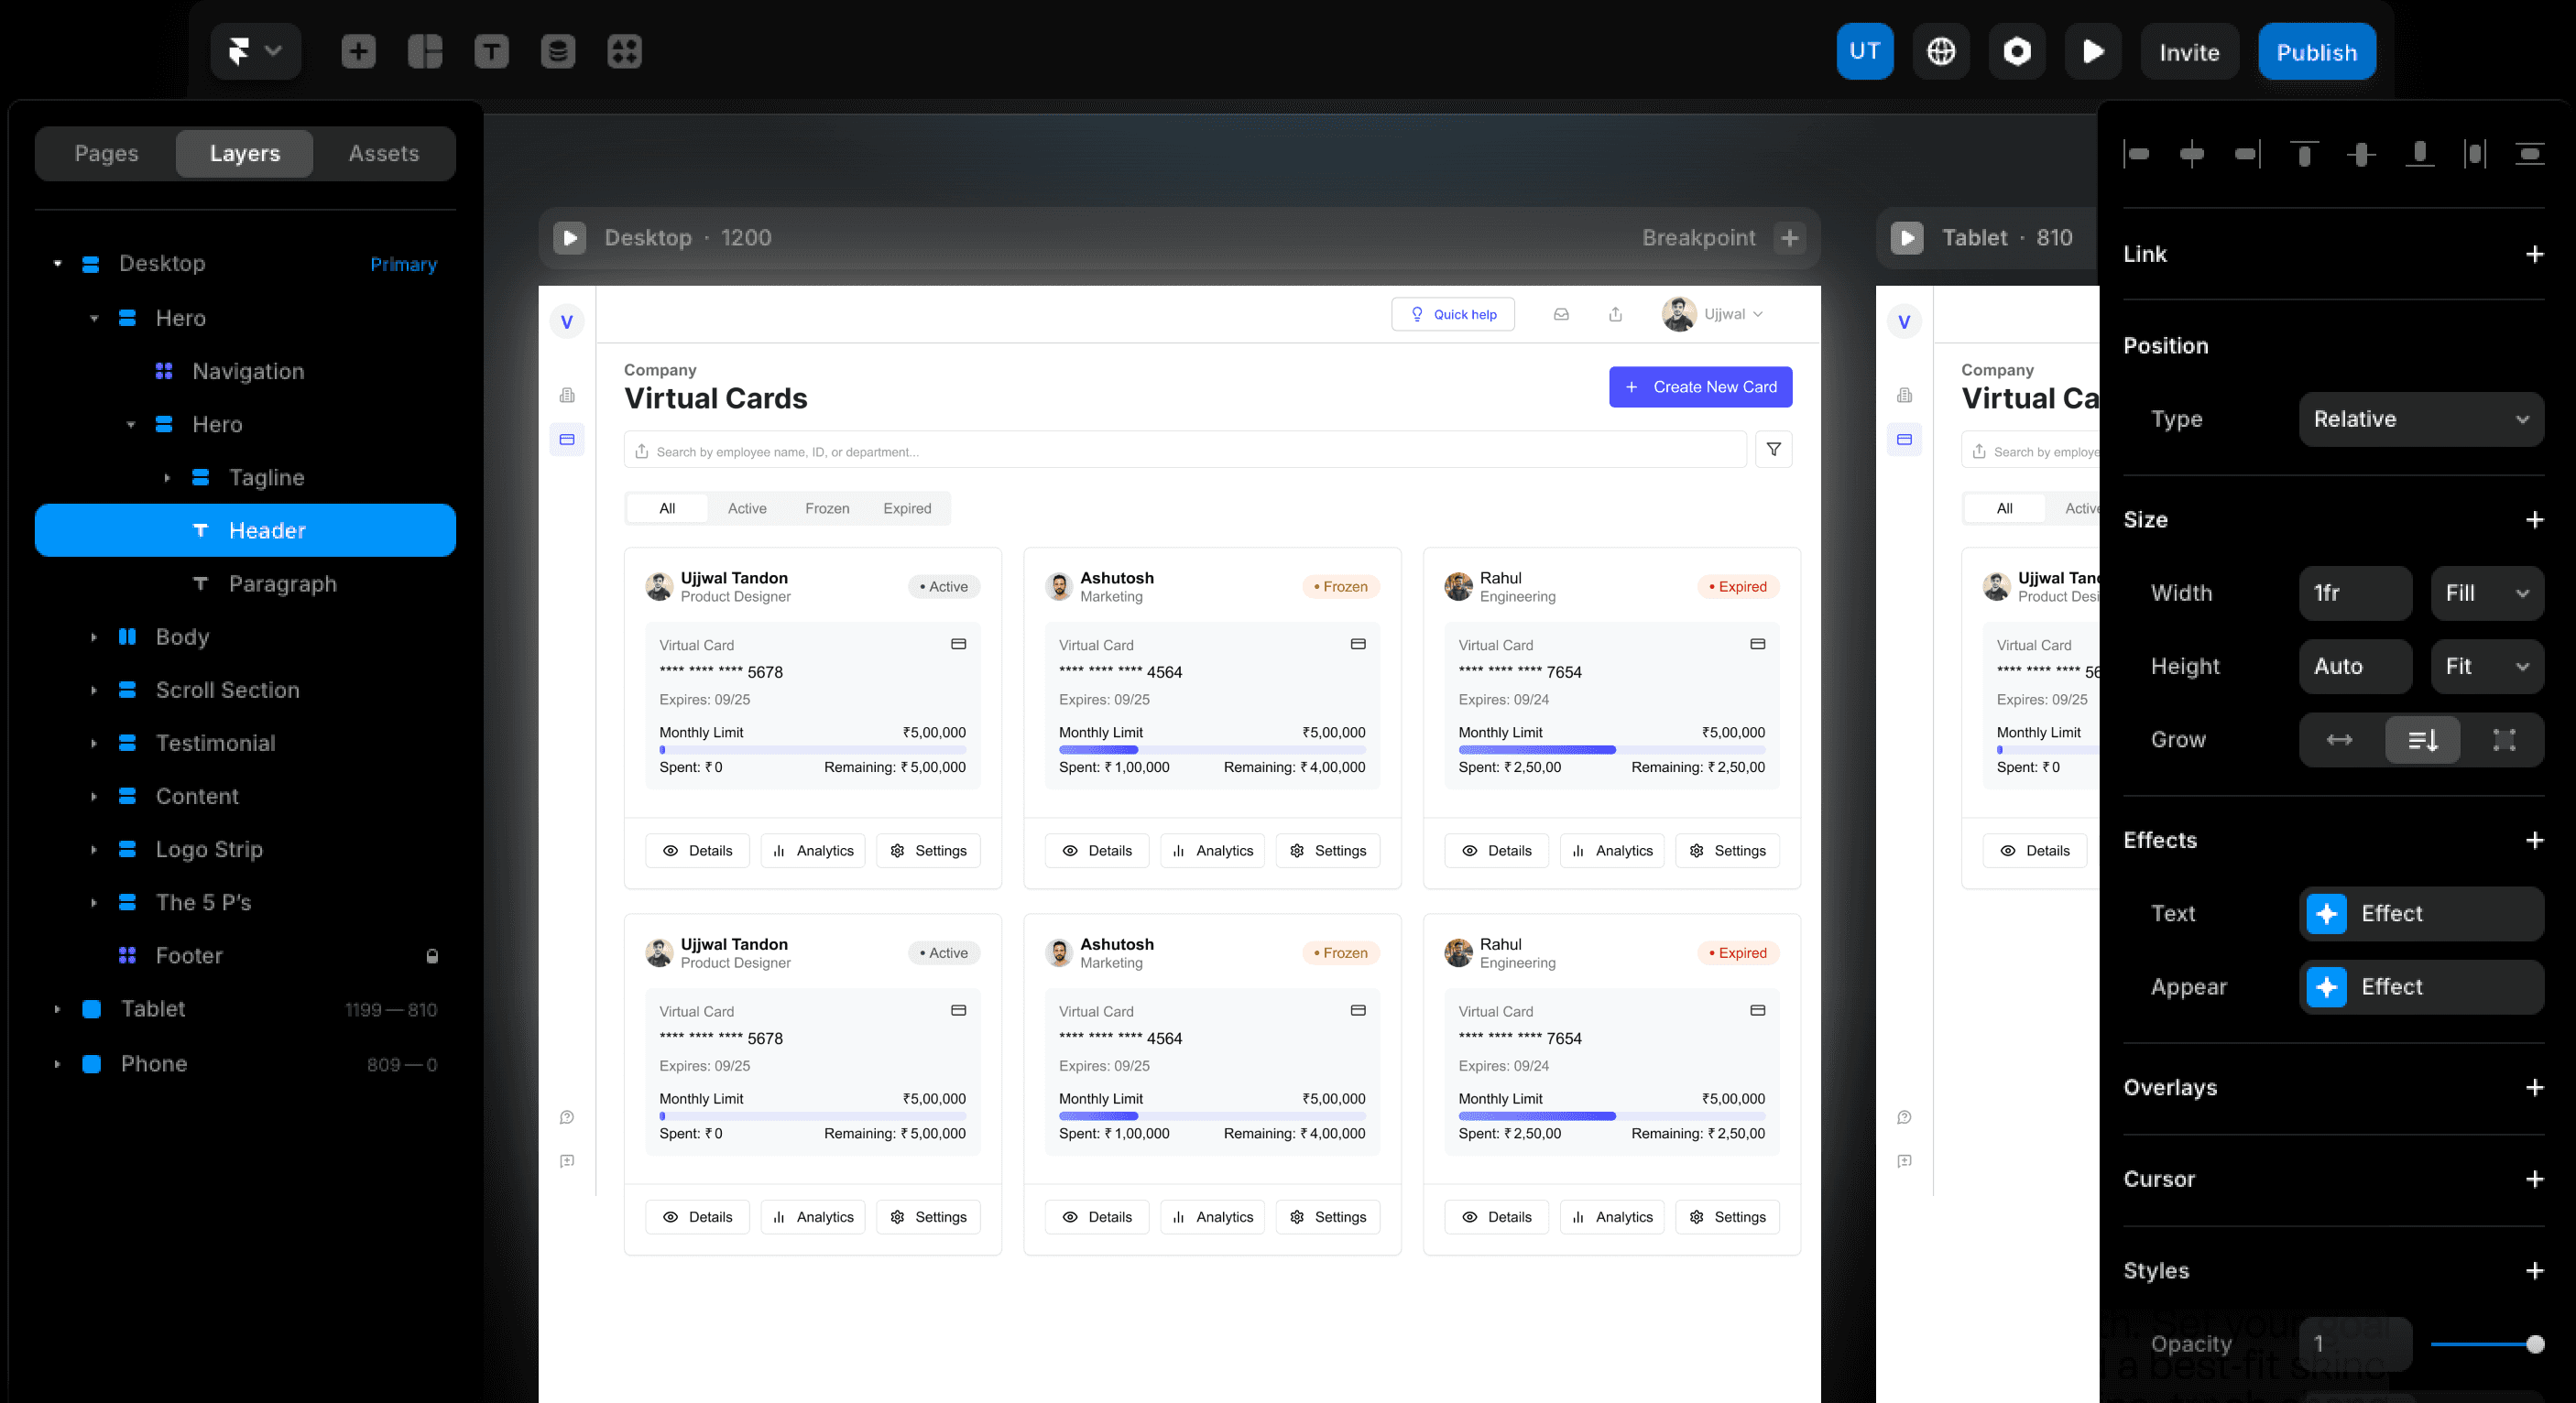The height and width of the screenshot is (1403, 2576).
Task: Select the Layout tool in toolbar
Action: [x=425, y=51]
